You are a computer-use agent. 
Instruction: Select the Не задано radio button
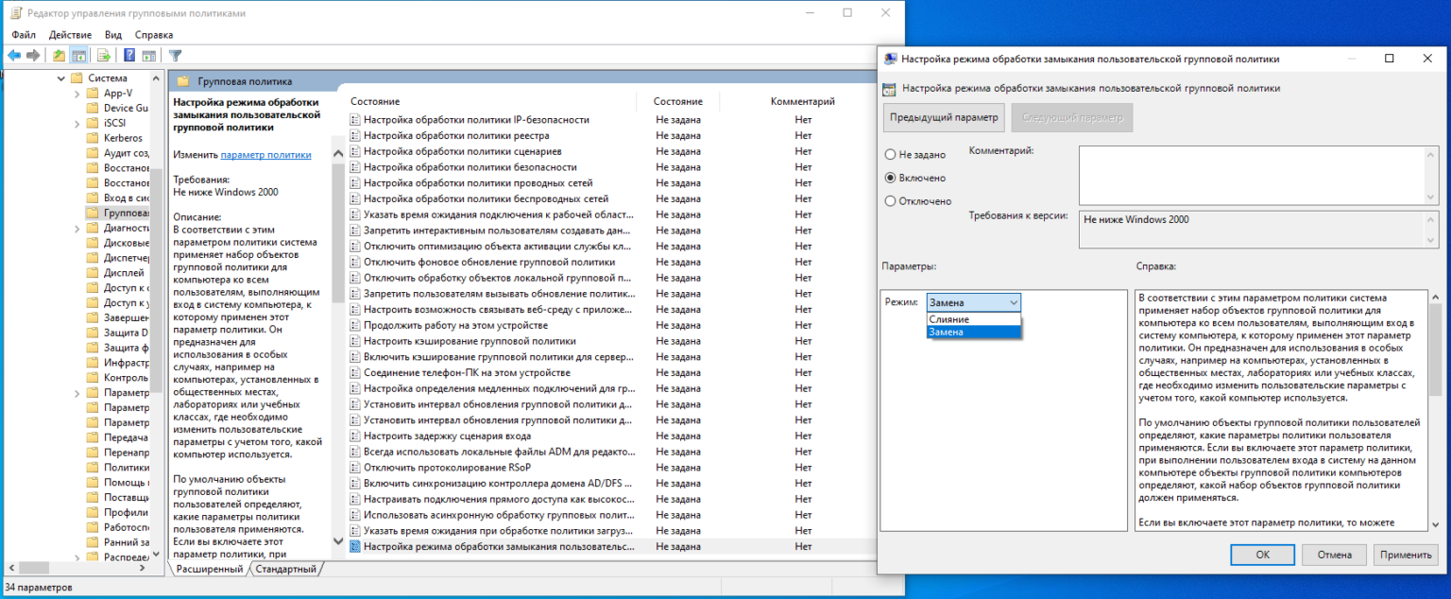(x=890, y=154)
